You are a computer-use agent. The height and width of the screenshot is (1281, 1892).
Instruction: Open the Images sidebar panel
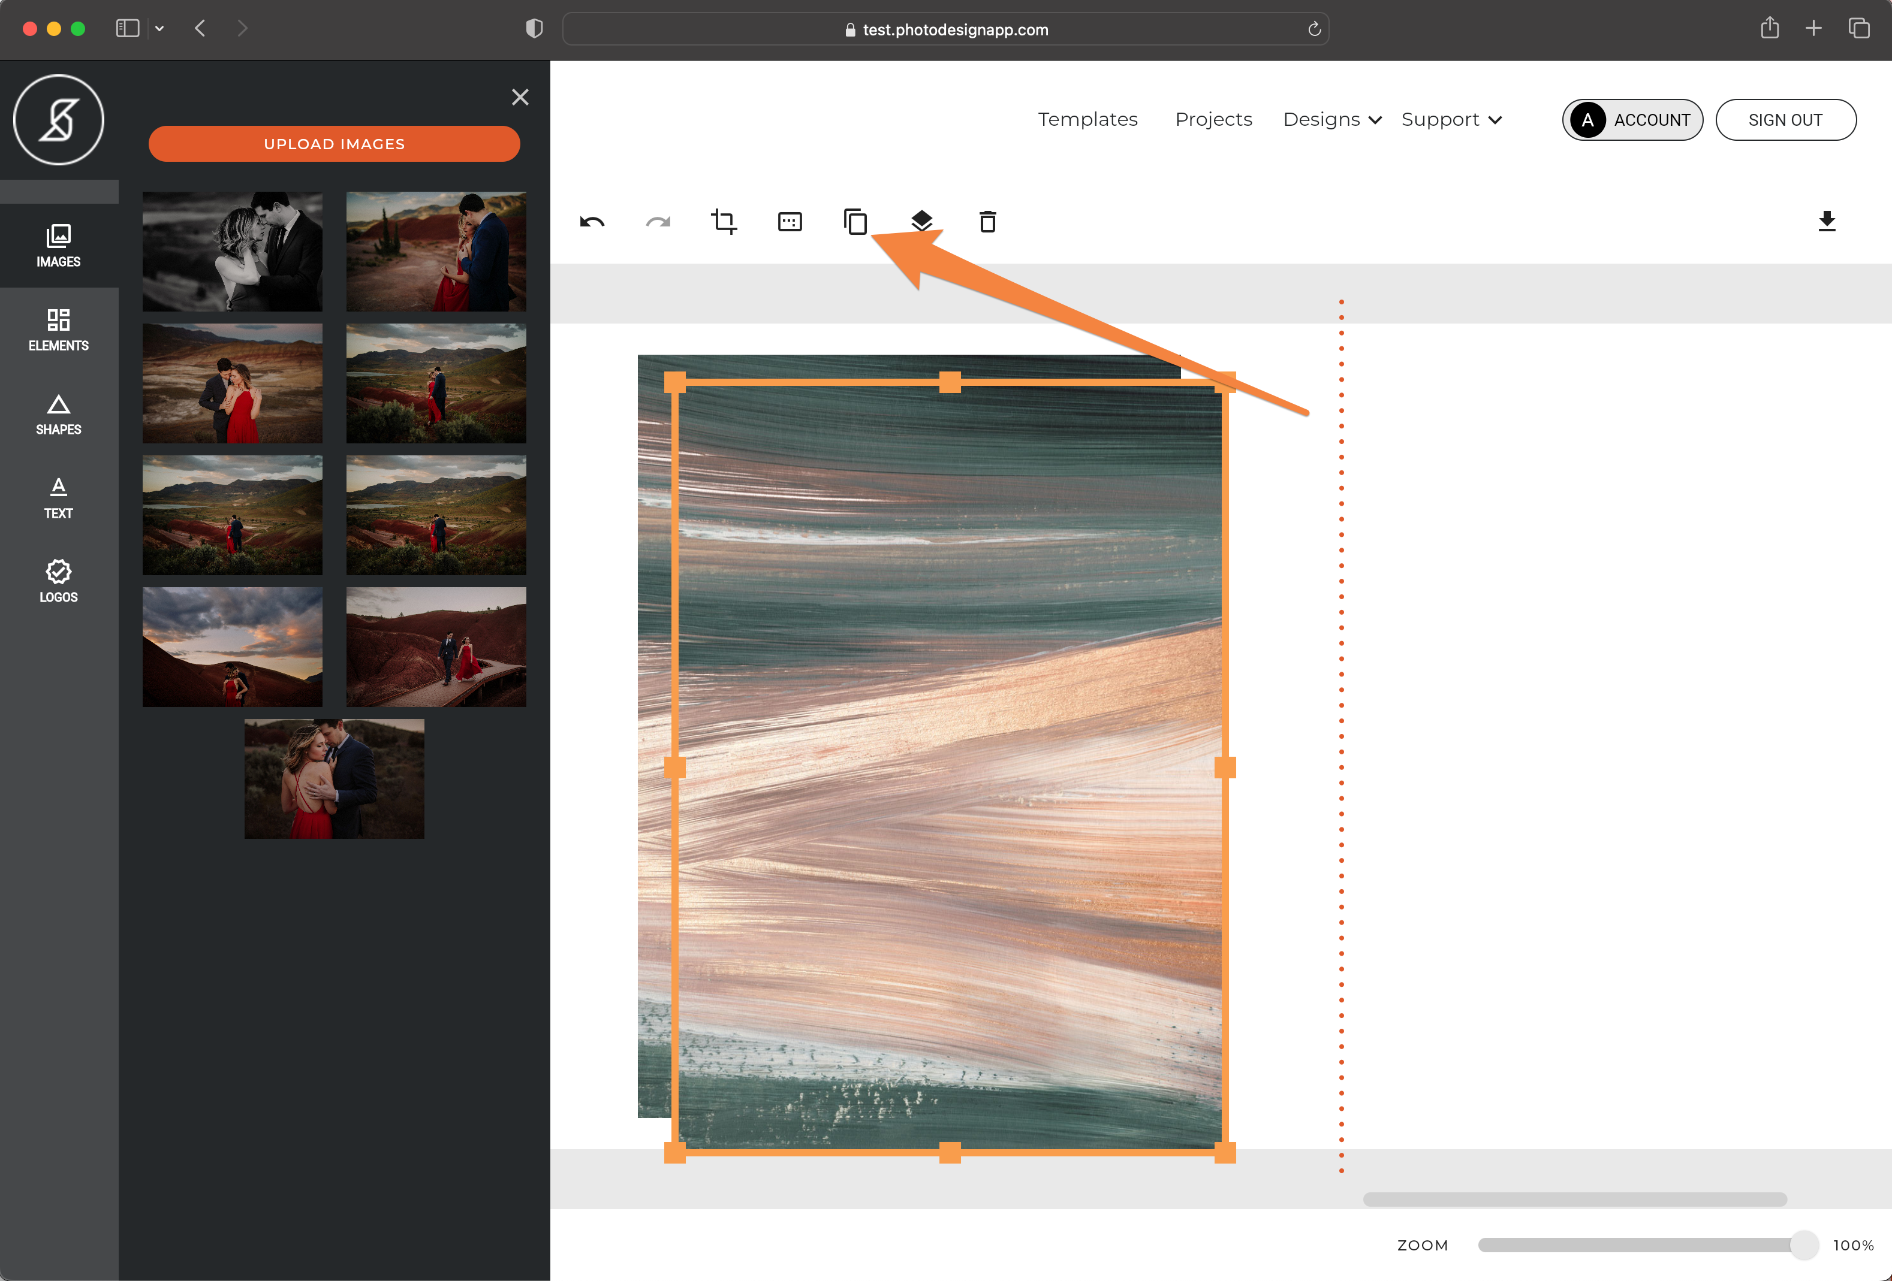tap(59, 246)
